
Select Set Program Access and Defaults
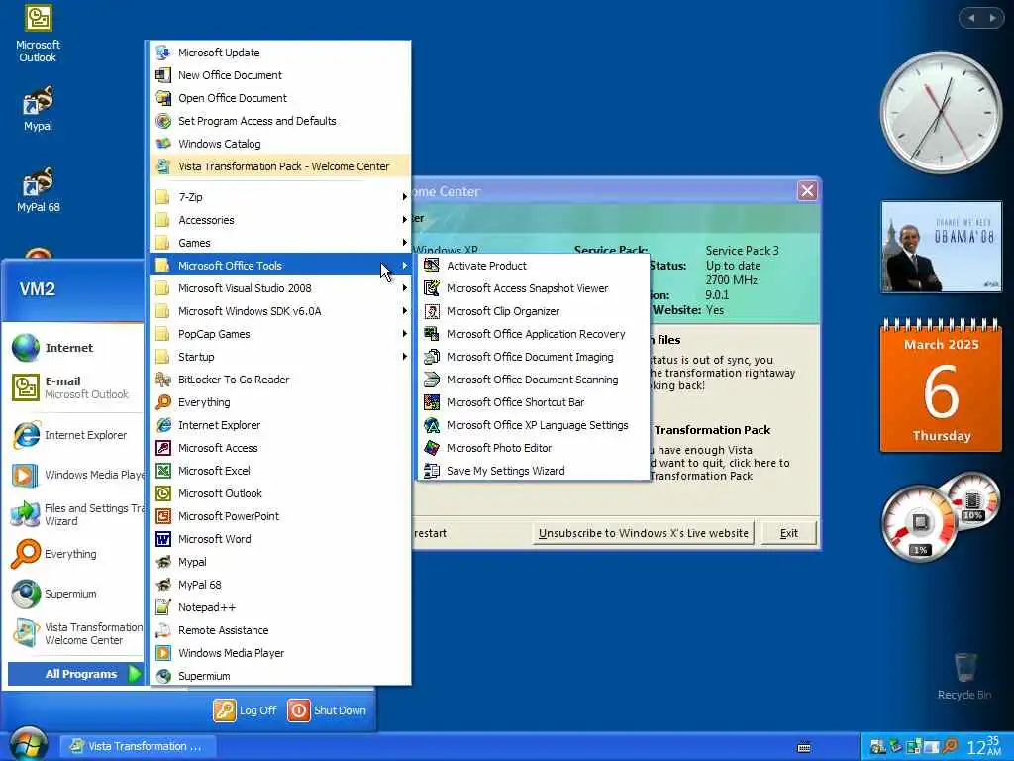pyautogui.click(x=280, y=120)
